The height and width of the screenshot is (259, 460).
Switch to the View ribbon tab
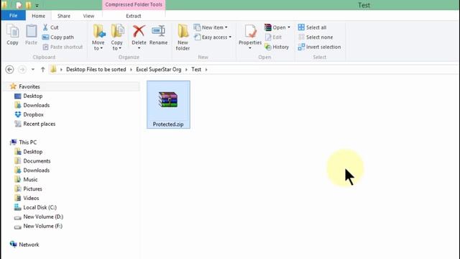(x=88, y=16)
